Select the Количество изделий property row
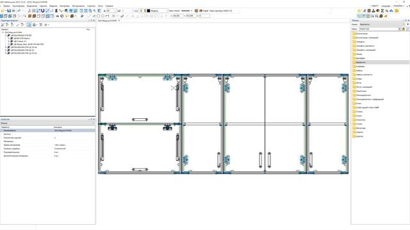 47,138
